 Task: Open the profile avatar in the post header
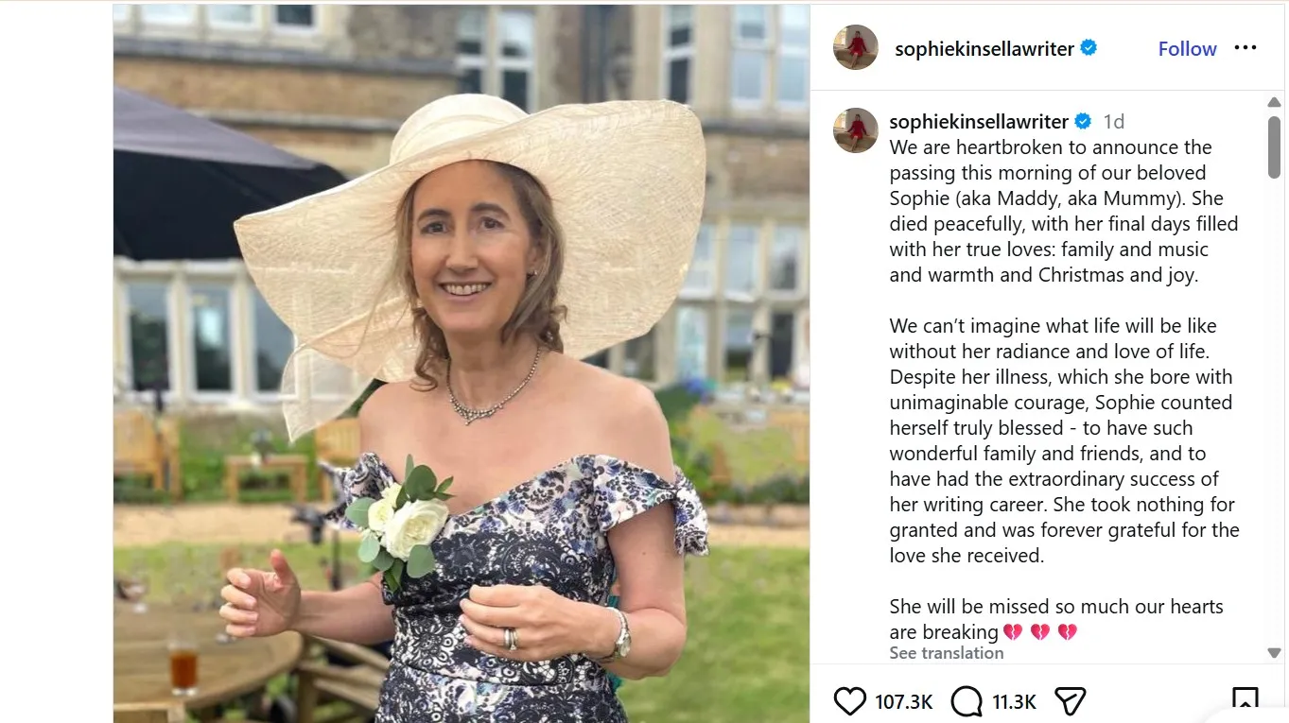tap(855, 47)
